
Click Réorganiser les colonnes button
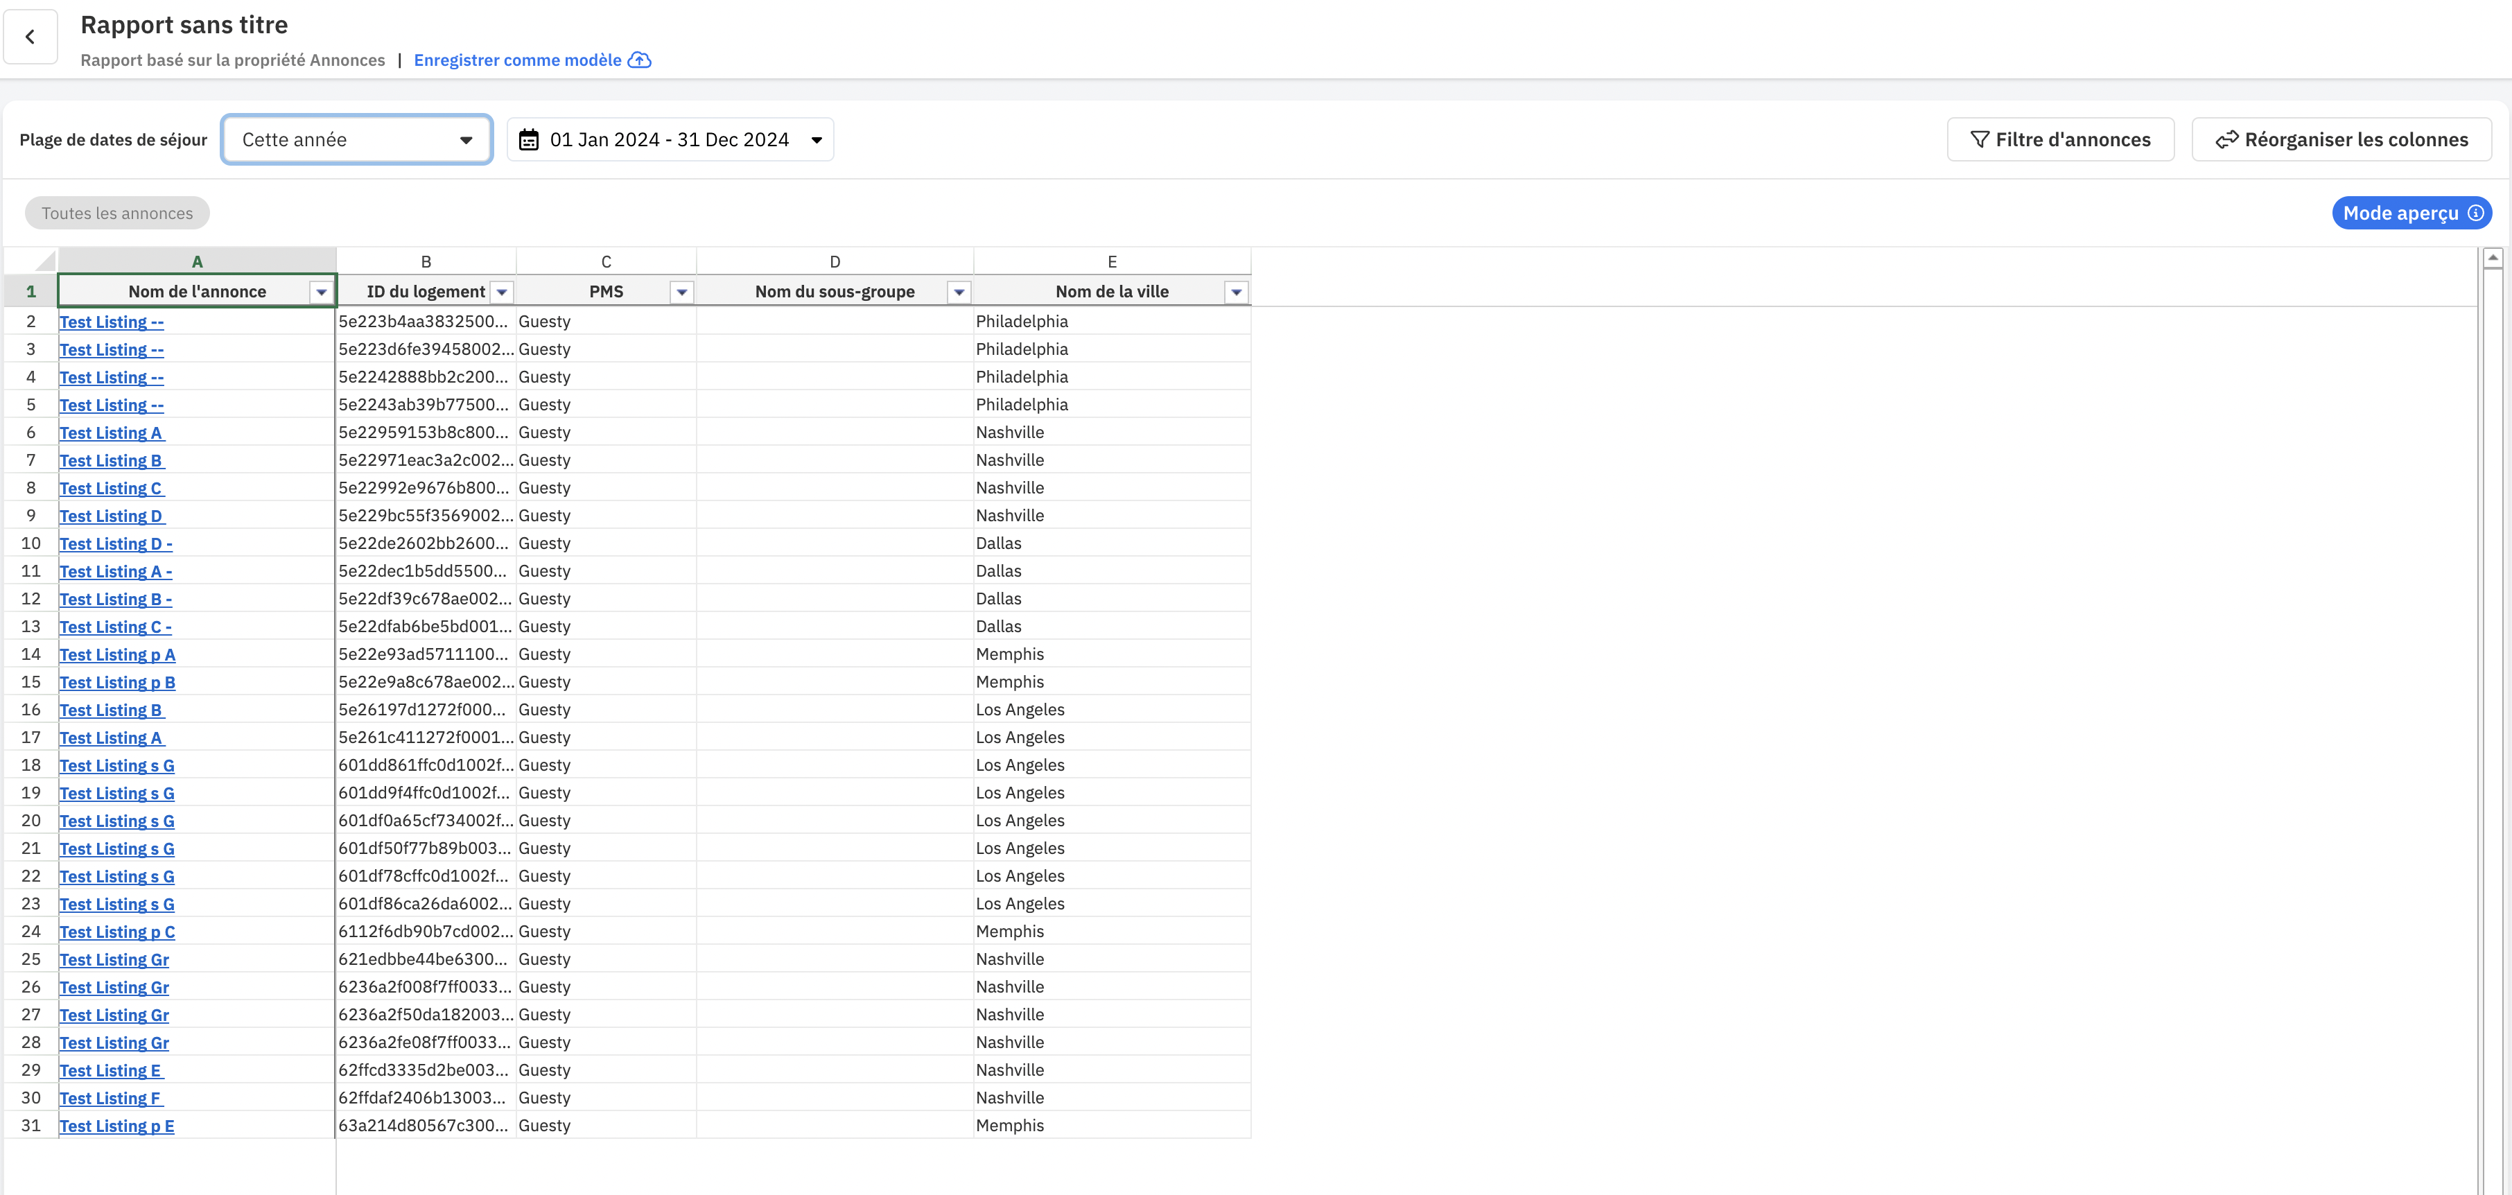[2341, 139]
